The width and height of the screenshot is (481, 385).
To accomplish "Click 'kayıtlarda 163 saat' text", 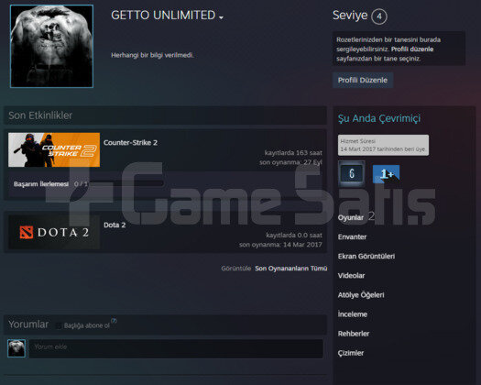I will [x=293, y=153].
